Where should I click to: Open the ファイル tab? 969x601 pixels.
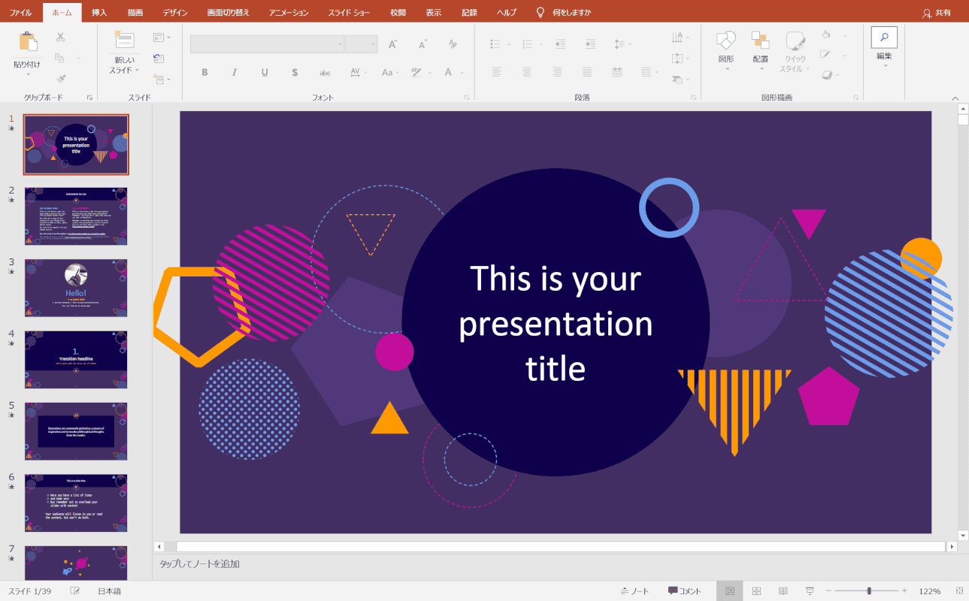click(x=20, y=13)
